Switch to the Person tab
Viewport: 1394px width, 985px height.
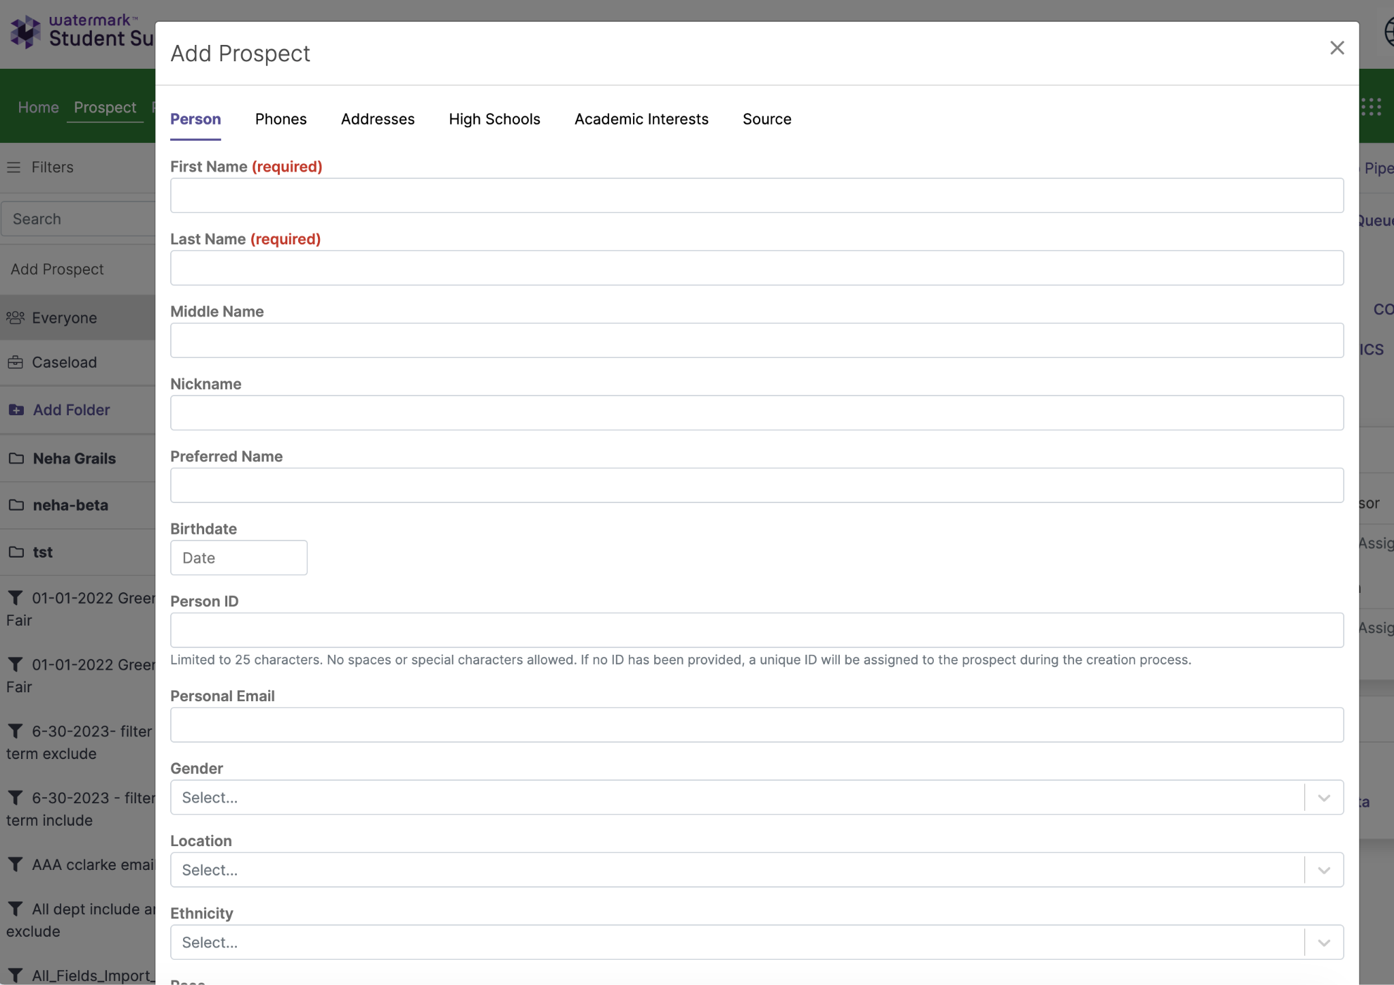(x=195, y=119)
